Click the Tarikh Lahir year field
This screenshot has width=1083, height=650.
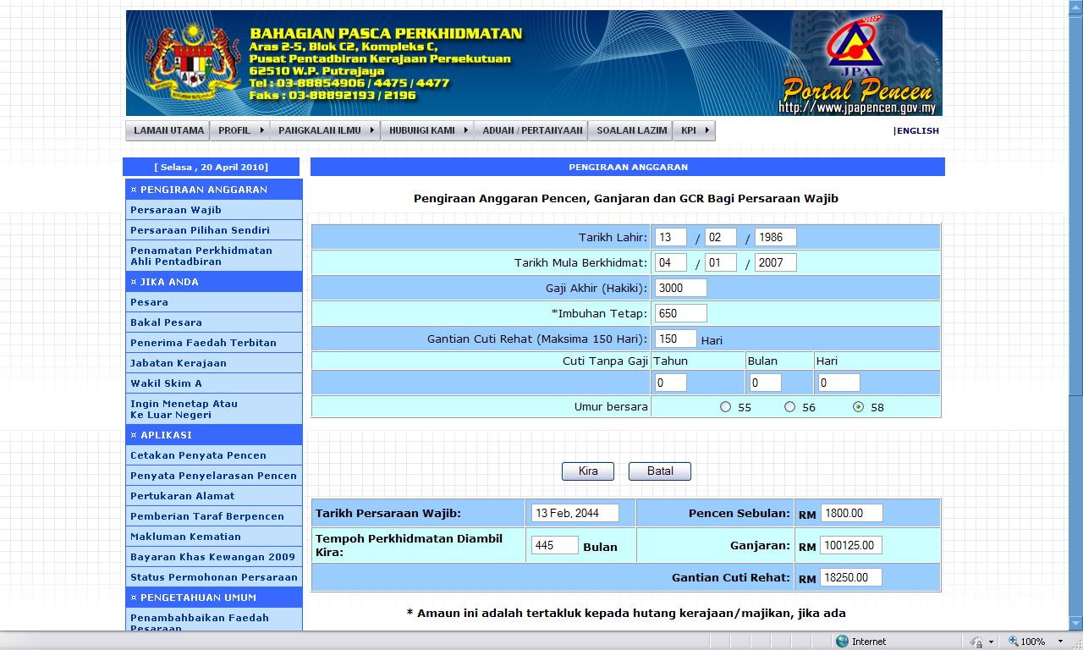[x=775, y=237]
